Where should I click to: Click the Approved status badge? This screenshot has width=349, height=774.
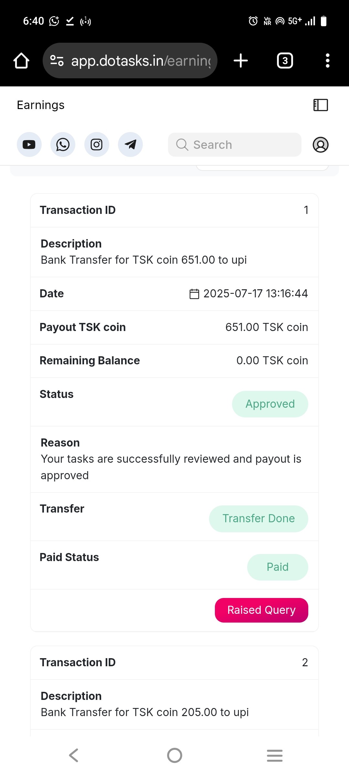click(270, 404)
